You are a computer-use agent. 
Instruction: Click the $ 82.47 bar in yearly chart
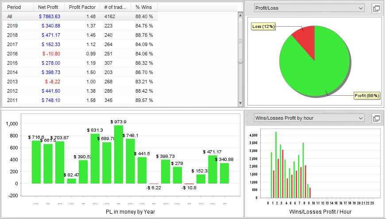(71, 181)
